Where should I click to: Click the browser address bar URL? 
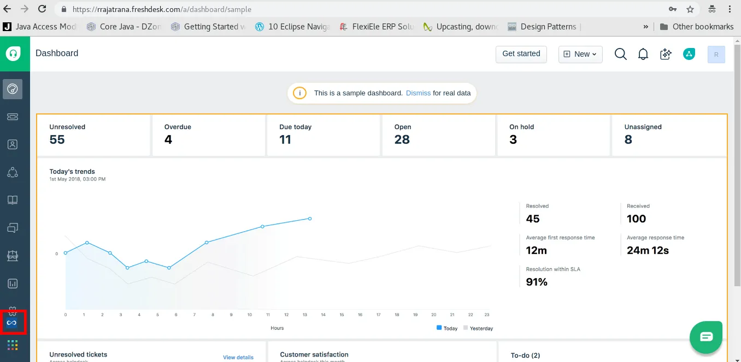162,9
